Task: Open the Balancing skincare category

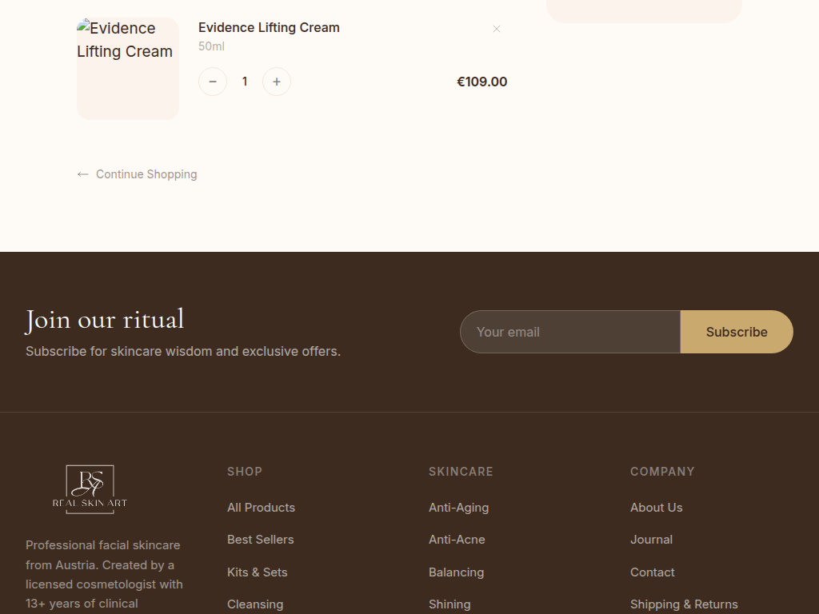Action: 456,572
